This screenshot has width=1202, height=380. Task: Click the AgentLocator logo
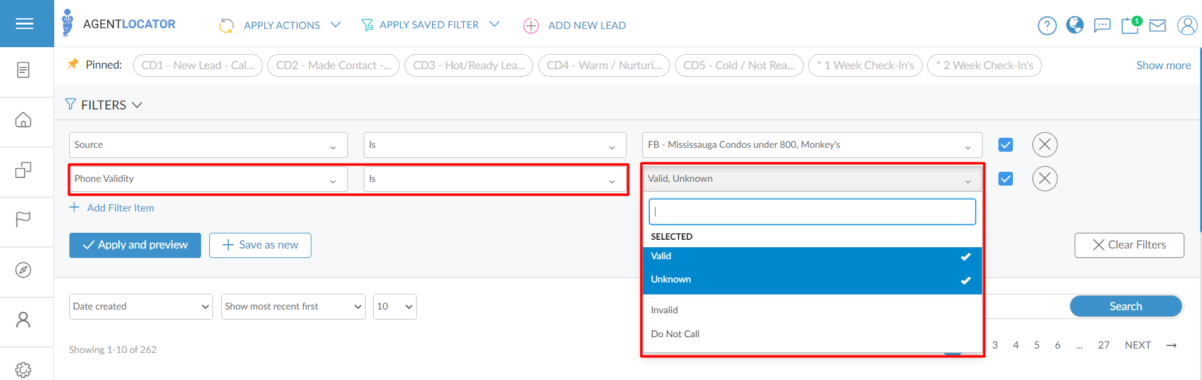click(x=118, y=24)
